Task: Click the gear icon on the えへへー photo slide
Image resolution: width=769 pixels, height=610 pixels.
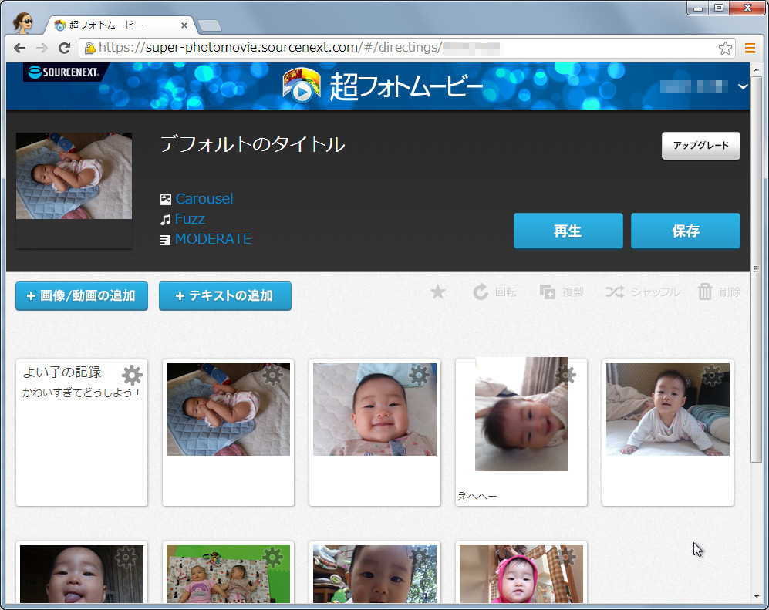Action: 566,375
